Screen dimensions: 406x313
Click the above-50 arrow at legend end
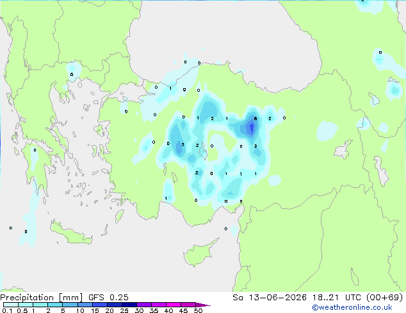[203, 305]
